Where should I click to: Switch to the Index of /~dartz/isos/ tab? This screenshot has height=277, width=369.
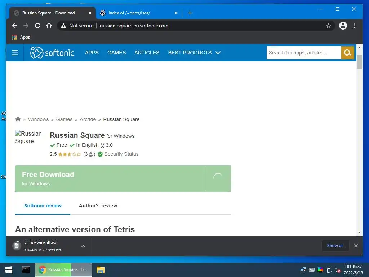click(139, 13)
